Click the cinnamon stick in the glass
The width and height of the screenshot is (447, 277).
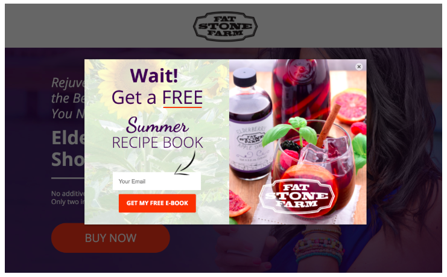[x=329, y=126]
